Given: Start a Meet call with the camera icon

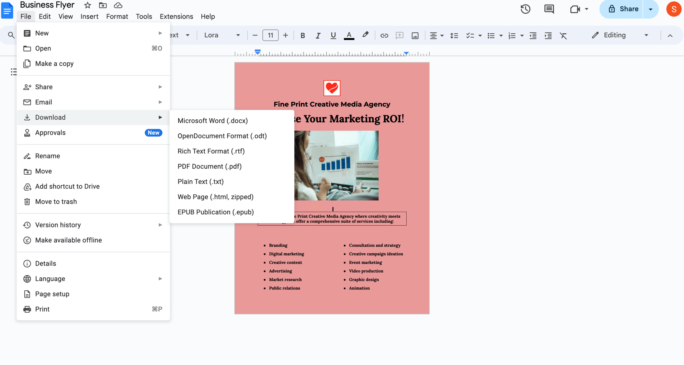Looking at the screenshot, I should [x=575, y=9].
